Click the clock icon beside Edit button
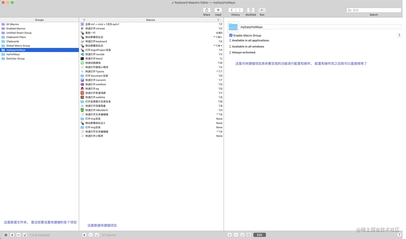Viewport: 406px width, 239px height. tap(249, 235)
